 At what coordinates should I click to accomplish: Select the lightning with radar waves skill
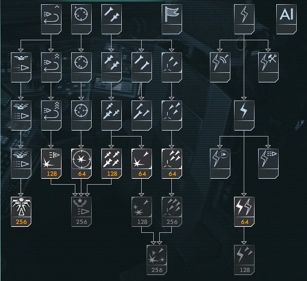(x=220, y=67)
